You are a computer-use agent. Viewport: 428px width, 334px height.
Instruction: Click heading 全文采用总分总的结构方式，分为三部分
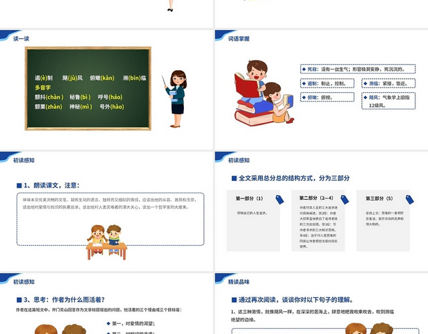(294, 178)
